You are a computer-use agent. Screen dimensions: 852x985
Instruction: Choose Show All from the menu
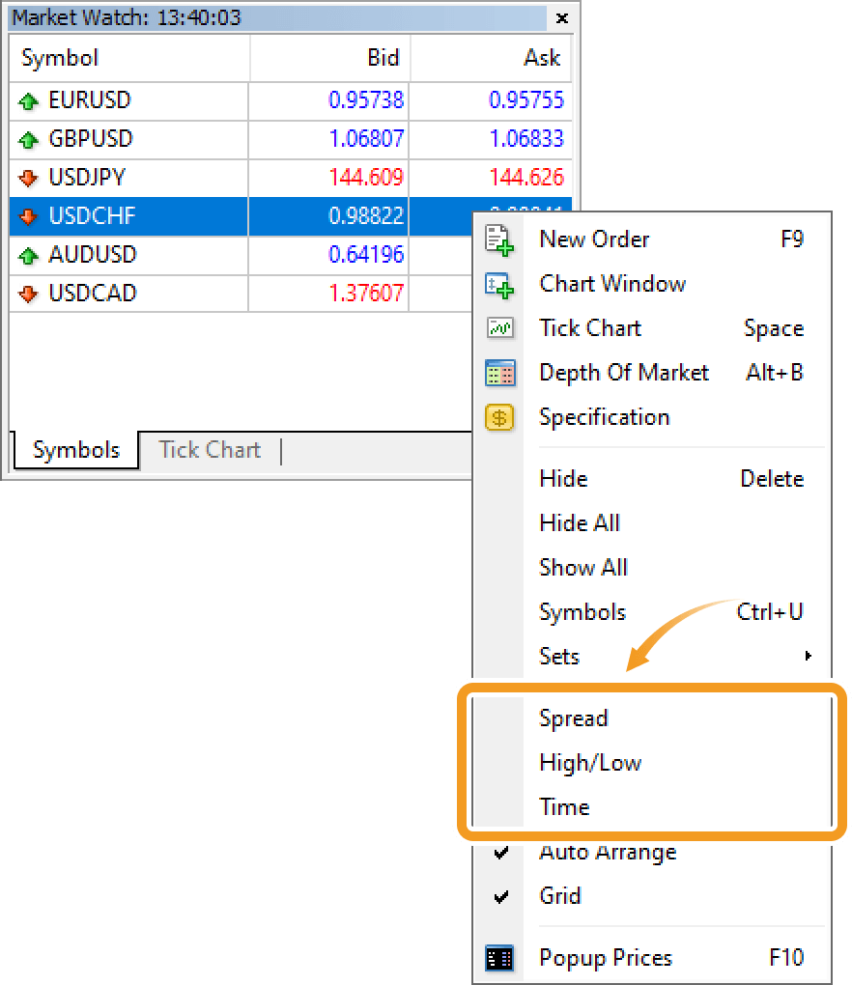tap(583, 568)
